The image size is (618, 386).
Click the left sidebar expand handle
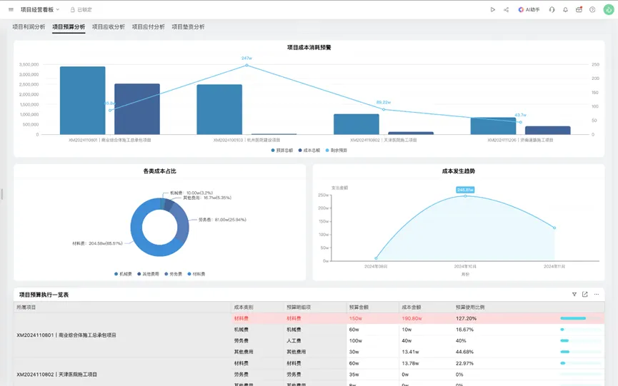point(2,193)
